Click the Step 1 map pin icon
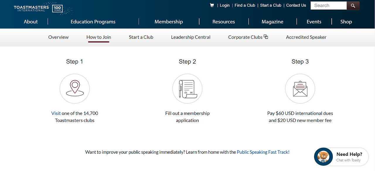 pyautogui.click(x=75, y=89)
